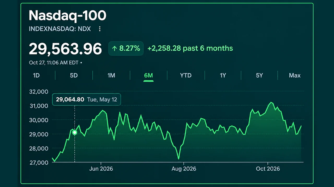Choose the Max time range

point(295,76)
